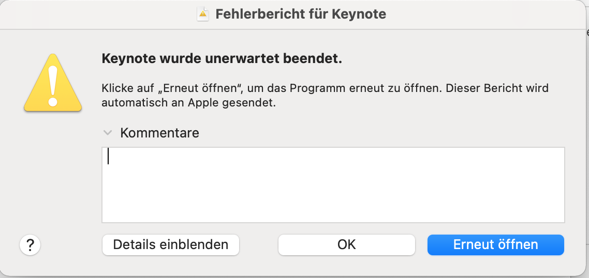Show crash details via Details einblenden
The height and width of the screenshot is (278, 589).
tap(171, 244)
